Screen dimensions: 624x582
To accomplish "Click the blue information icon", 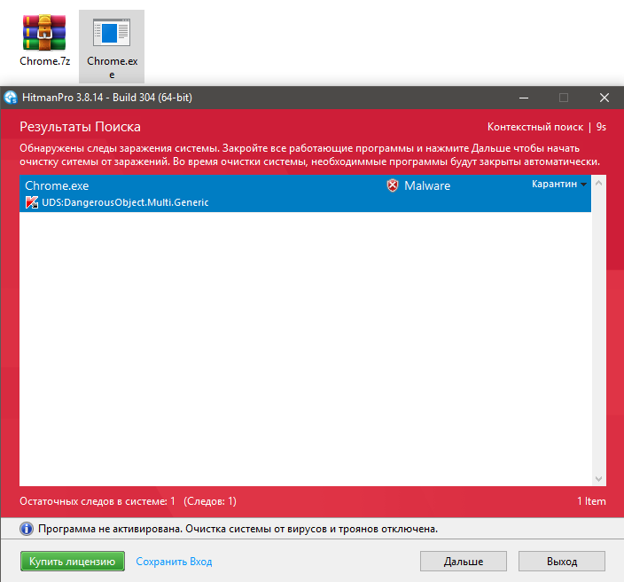I will 27,529.
